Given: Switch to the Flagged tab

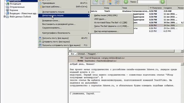Looking at the screenshot, I should tap(91, 54).
